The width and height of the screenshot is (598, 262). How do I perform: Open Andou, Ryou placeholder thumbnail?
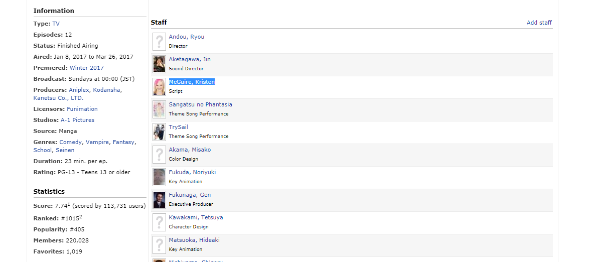[x=159, y=42]
